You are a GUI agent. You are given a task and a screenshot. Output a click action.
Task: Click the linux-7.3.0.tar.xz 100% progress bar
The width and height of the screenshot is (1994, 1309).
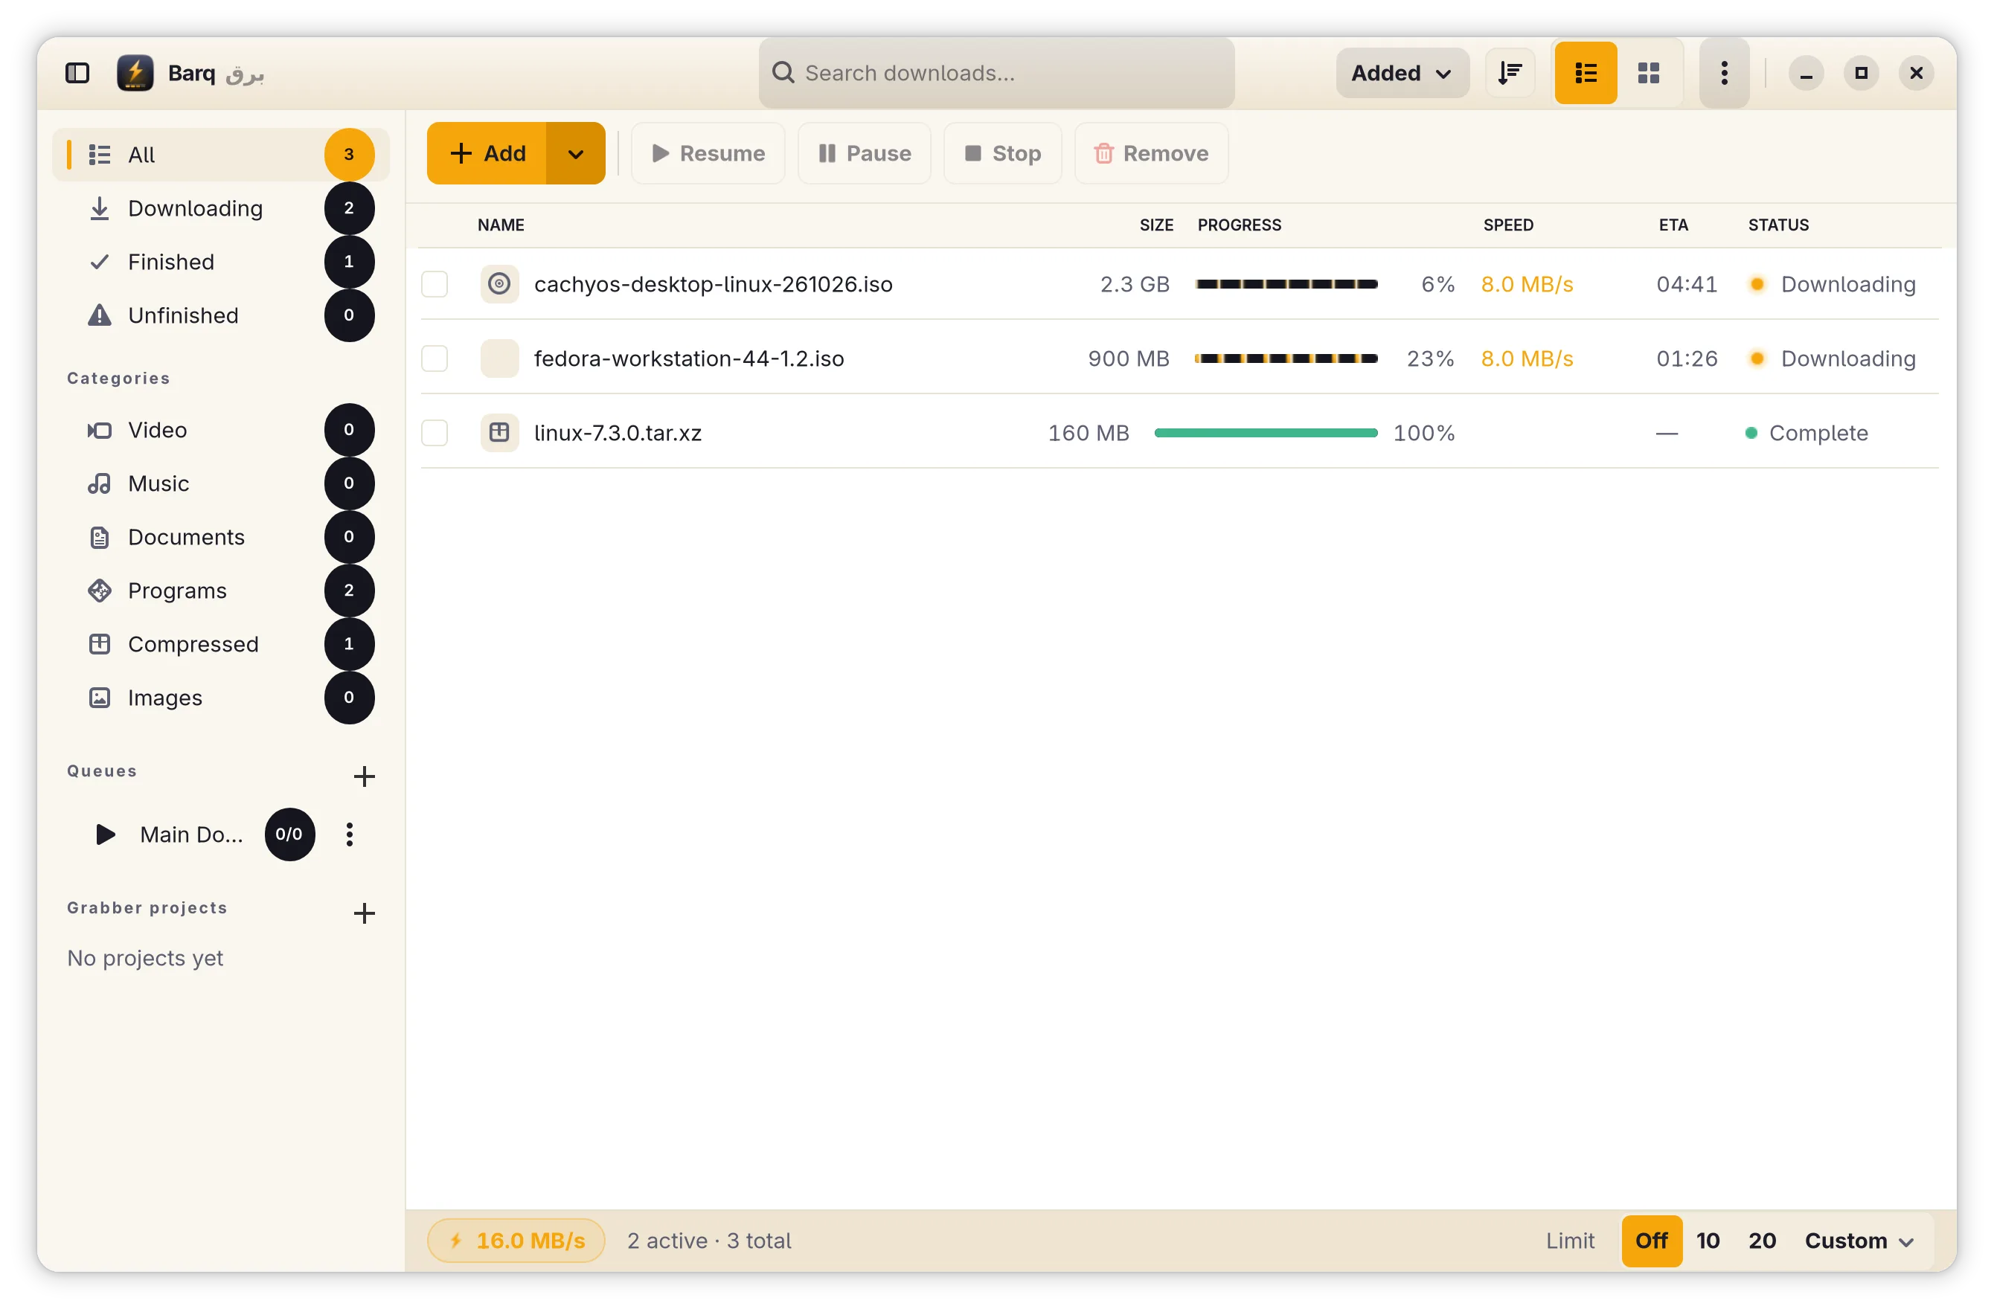pyautogui.click(x=1265, y=433)
